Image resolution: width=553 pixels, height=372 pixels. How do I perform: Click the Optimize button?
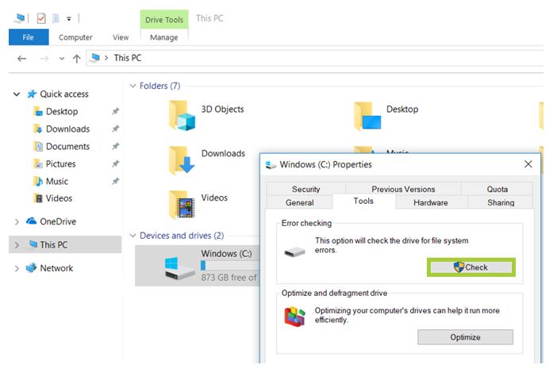465,337
